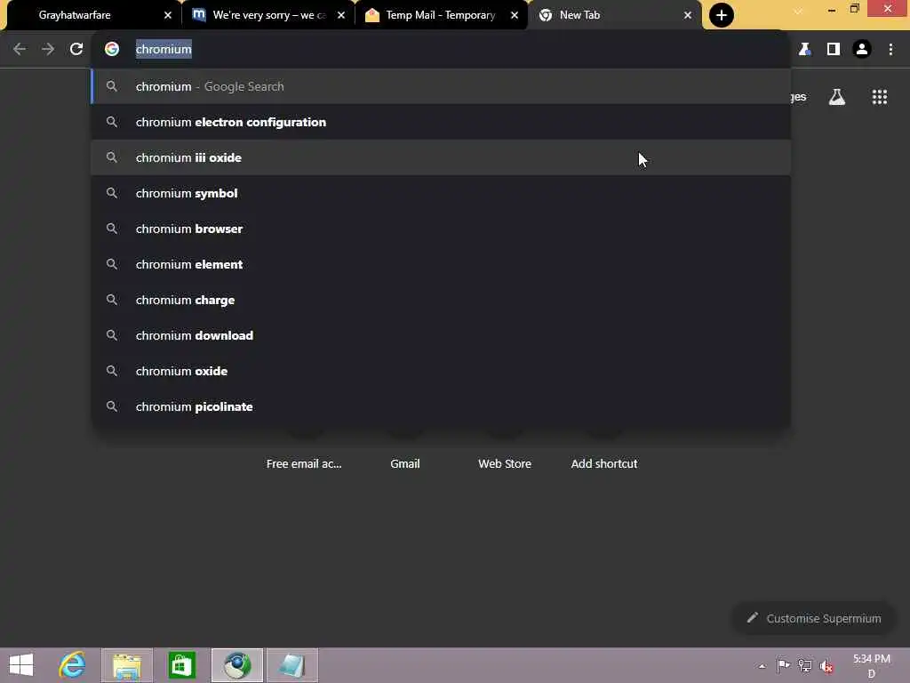
Task: Open the Windows Start button
Action: [x=21, y=665]
